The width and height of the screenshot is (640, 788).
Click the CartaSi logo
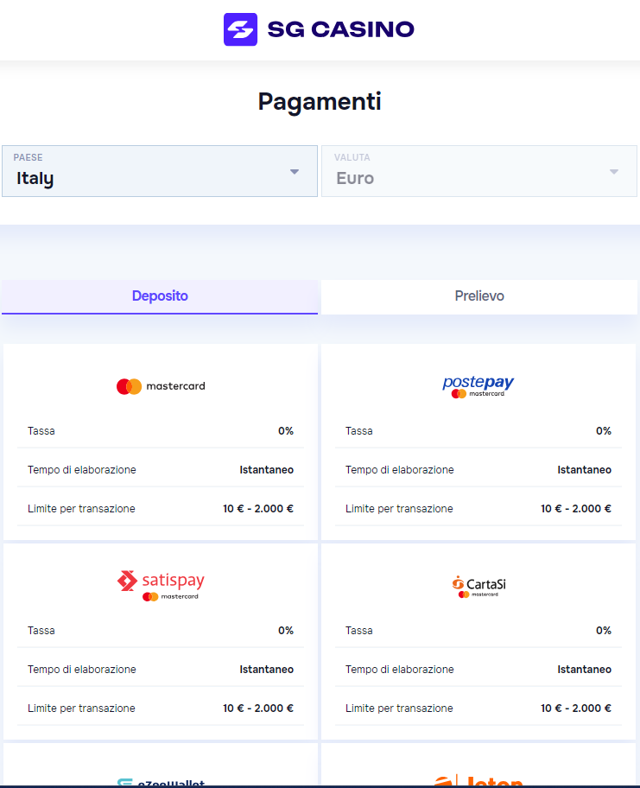point(478,587)
